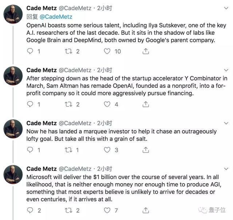Share the Microsoft AGI tweet
Viewport: 233px width, 220px height.
coord(146,210)
